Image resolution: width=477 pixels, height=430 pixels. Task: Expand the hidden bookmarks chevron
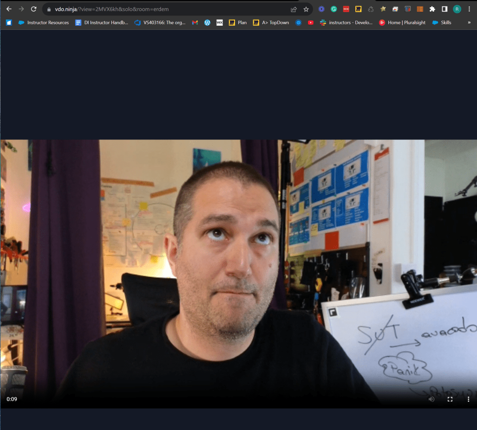tap(469, 22)
